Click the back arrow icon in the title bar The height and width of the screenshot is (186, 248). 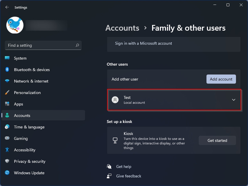tap(7, 7)
